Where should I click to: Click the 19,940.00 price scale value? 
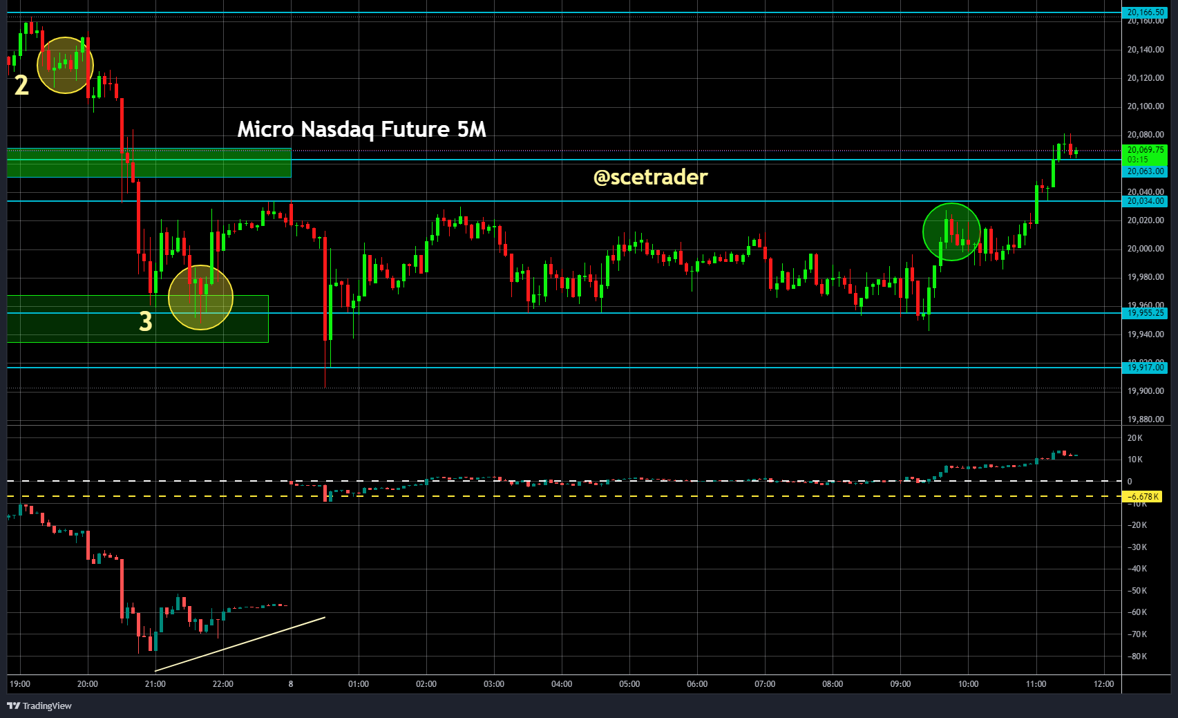point(1146,334)
